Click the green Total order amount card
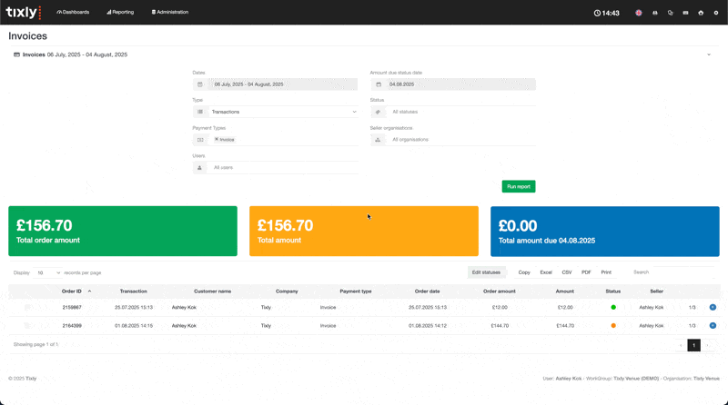The height and width of the screenshot is (405, 728). pos(123,232)
